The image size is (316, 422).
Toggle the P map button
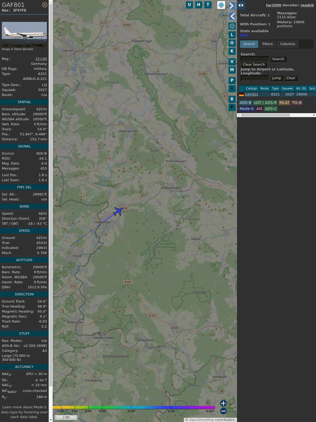coord(232,80)
